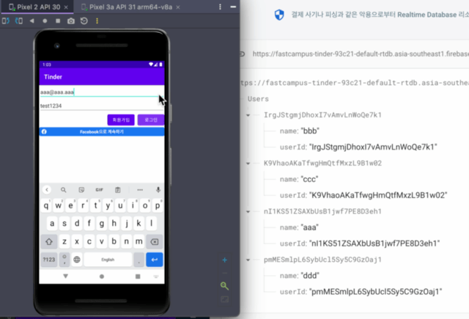Select K9VhaoAKaTfwgHmQtfMxzL9B1w02 key label
The image size is (469, 319).
pyautogui.click(x=322, y=164)
